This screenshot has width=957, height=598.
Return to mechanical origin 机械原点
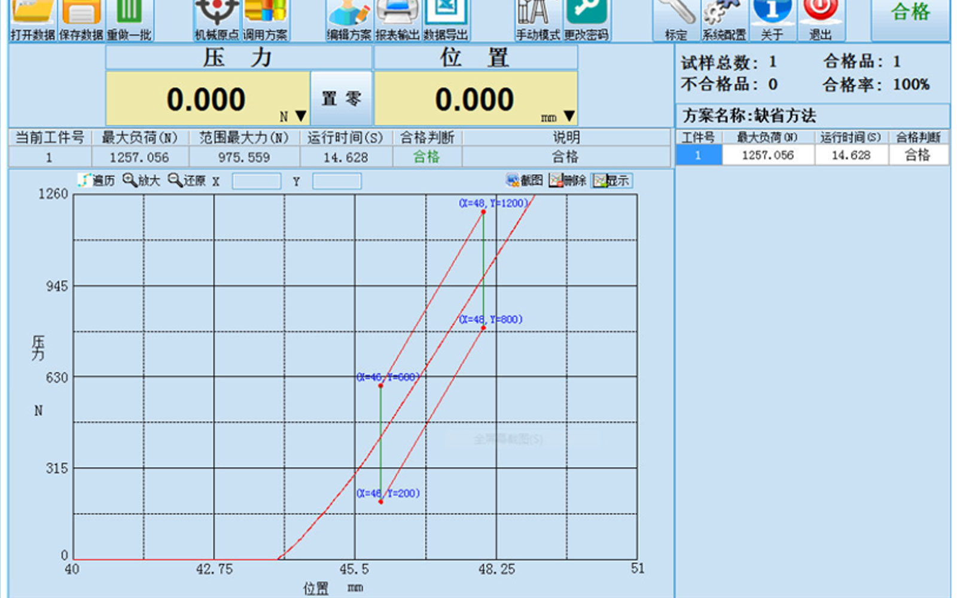(217, 20)
